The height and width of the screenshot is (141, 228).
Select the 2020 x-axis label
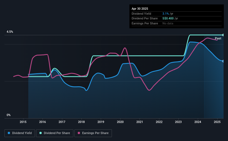point(120,122)
